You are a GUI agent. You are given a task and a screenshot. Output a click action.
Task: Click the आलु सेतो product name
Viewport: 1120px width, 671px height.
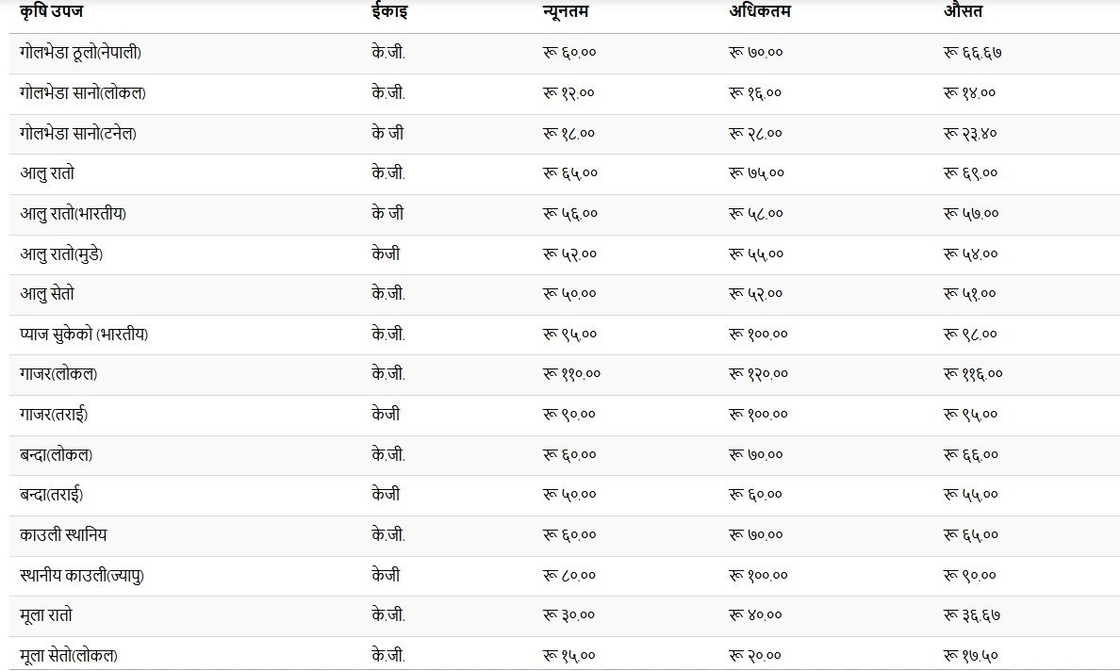coord(47,294)
